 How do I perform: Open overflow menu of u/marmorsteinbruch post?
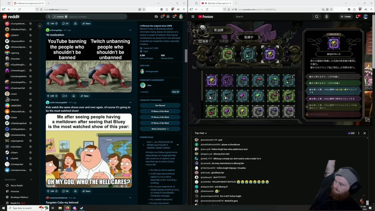130,198
